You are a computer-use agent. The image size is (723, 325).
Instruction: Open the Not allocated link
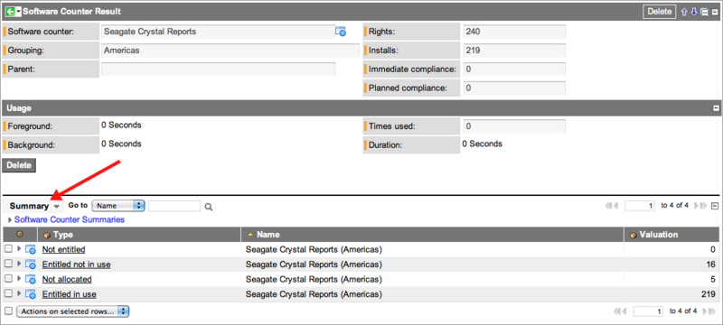pyautogui.click(x=67, y=280)
